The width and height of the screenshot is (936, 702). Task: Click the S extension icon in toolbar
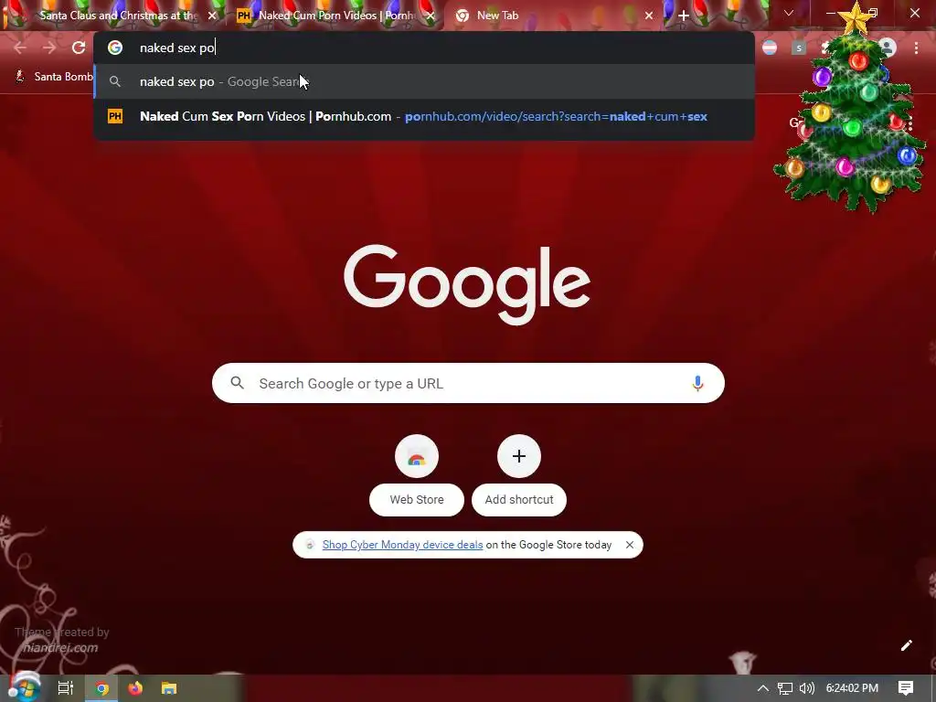[799, 48]
